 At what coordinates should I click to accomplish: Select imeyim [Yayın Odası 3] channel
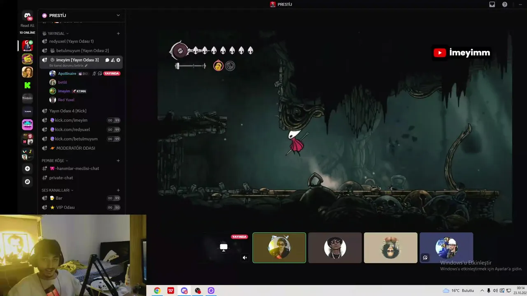77,60
